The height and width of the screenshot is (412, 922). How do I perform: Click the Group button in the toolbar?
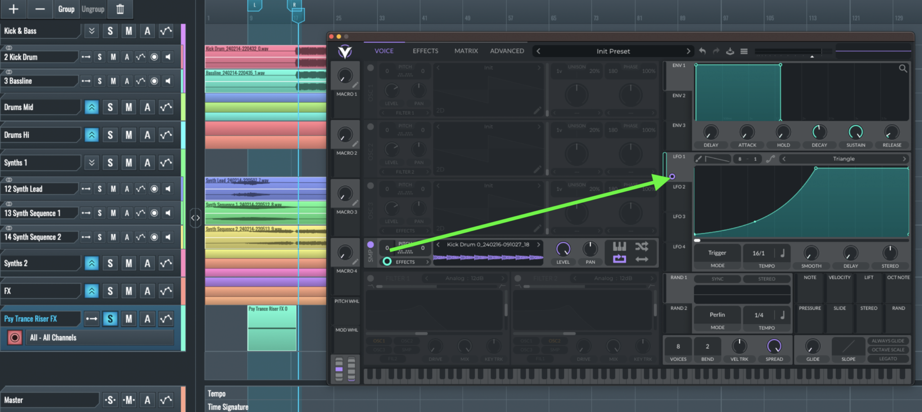coord(67,9)
